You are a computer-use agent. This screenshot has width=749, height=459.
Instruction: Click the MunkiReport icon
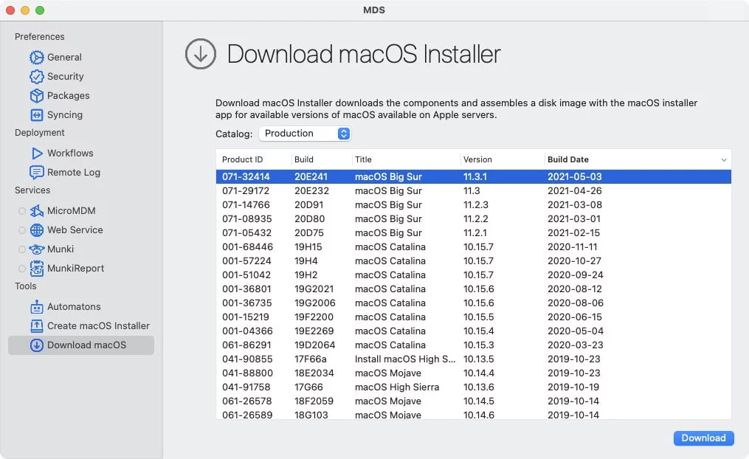coord(37,269)
